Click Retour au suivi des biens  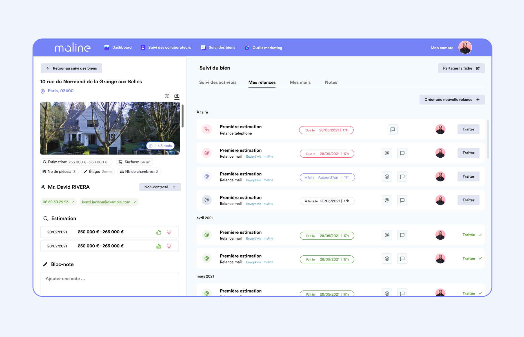72,68
